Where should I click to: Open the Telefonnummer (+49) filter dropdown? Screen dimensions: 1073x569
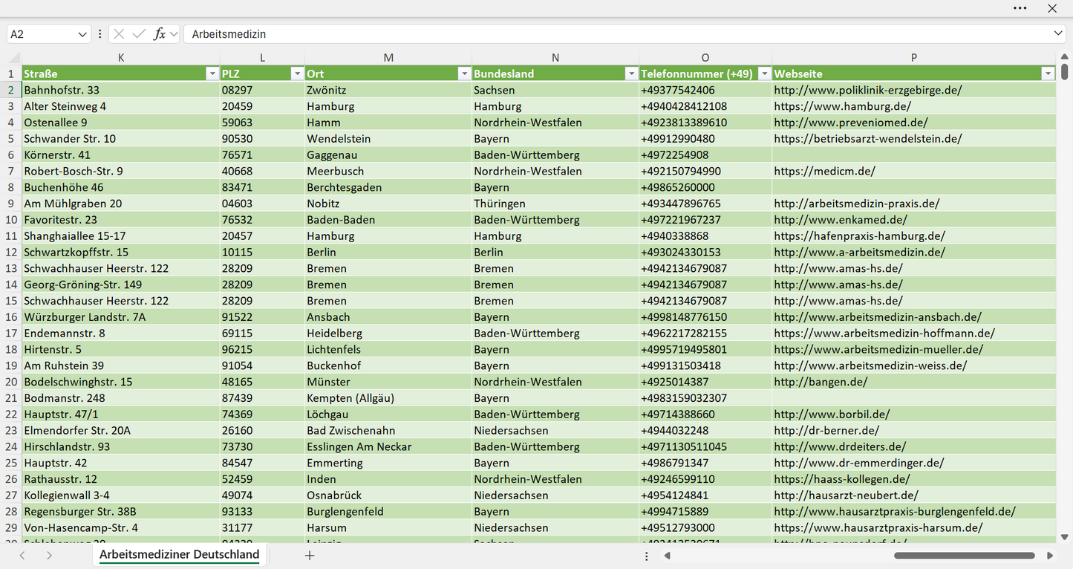[x=764, y=74]
